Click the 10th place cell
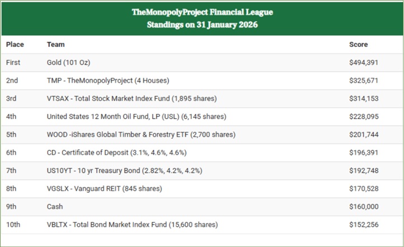The width and height of the screenshot is (404, 247). (x=13, y=225)
